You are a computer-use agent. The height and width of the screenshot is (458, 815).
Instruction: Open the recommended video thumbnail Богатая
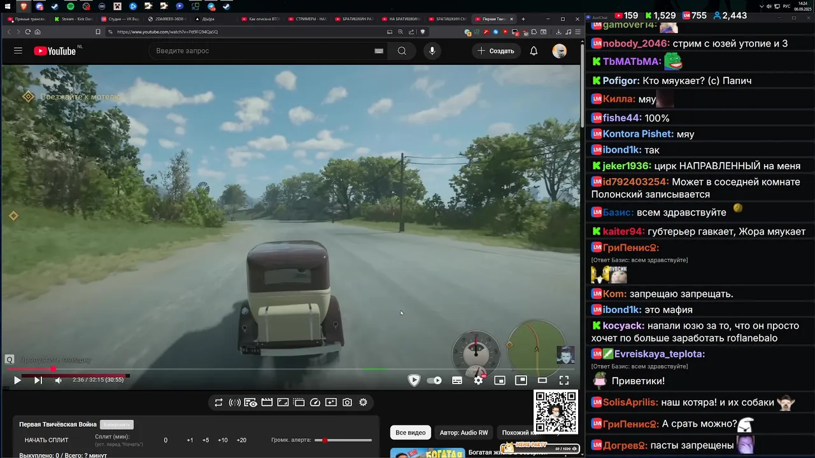point(427,453)
